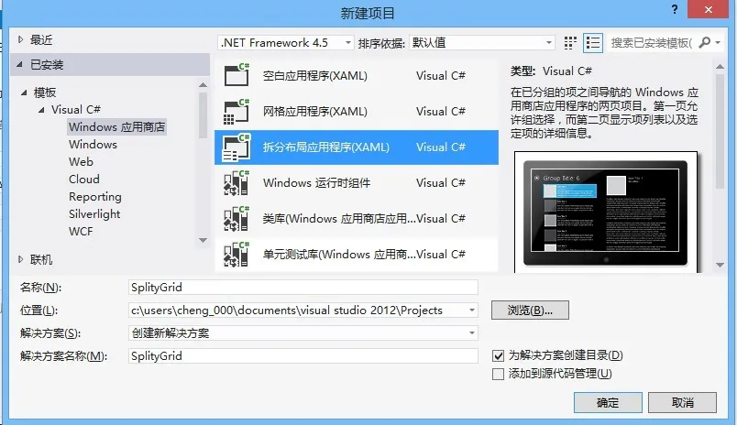Click the template preview thumbnail
737x425 pixels.
click(606, 212)
